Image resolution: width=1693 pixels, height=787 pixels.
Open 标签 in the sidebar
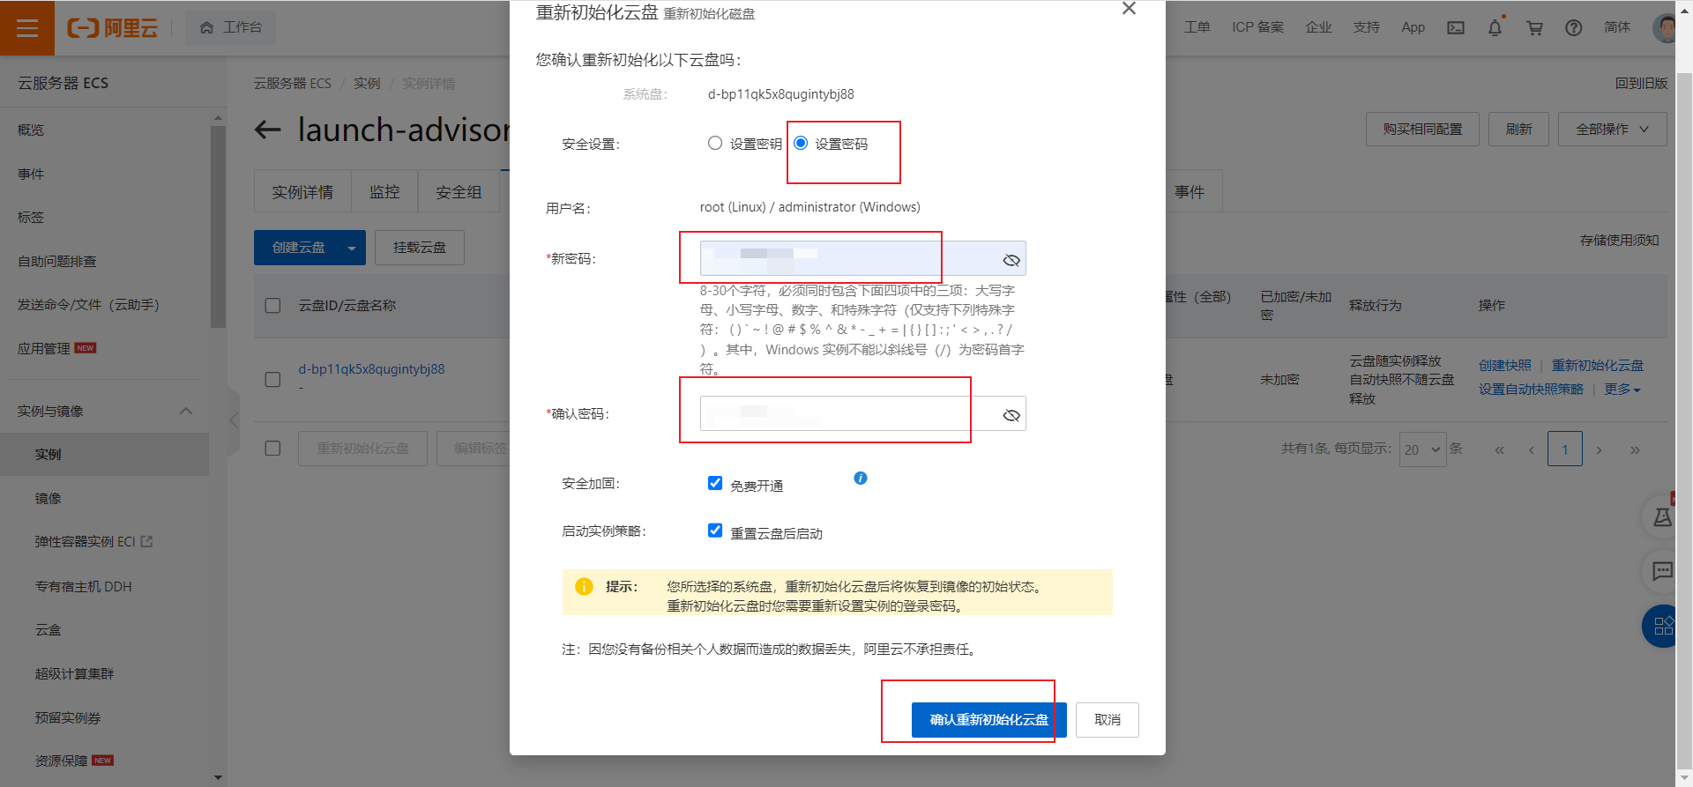pyautogui.click(x=31, y=218)
